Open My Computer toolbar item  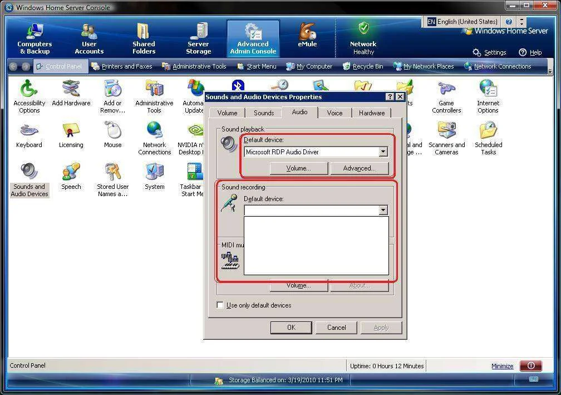tap(309, 66)
